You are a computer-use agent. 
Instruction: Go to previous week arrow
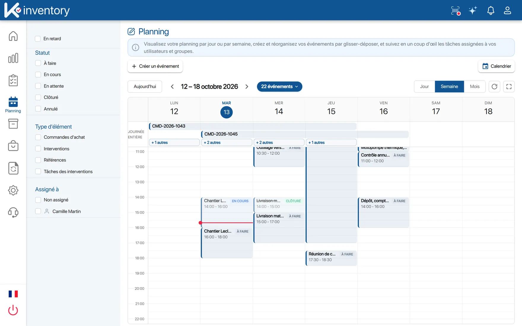click(x=172, y=87)
